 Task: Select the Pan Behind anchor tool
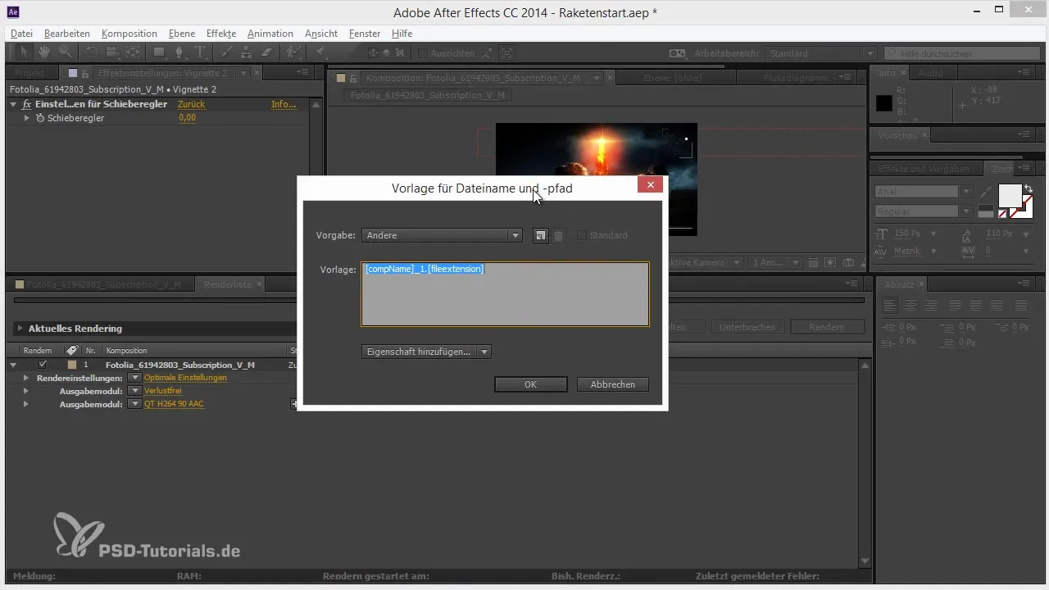coord(133,52)
